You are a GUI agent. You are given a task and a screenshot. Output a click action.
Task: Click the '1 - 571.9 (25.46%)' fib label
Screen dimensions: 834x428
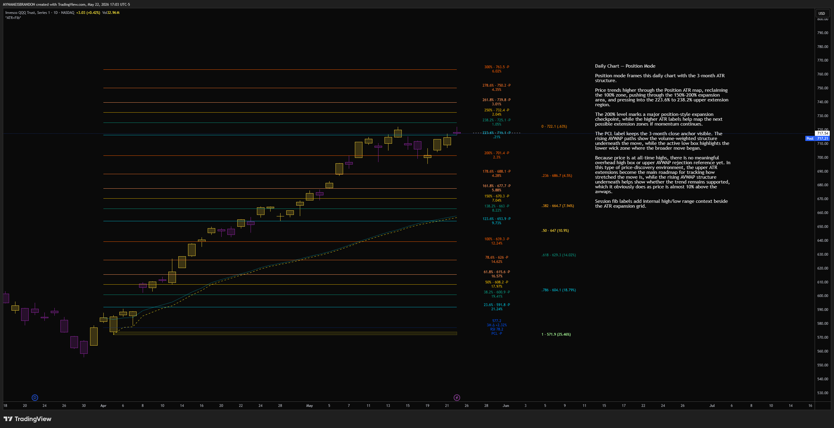556,334
